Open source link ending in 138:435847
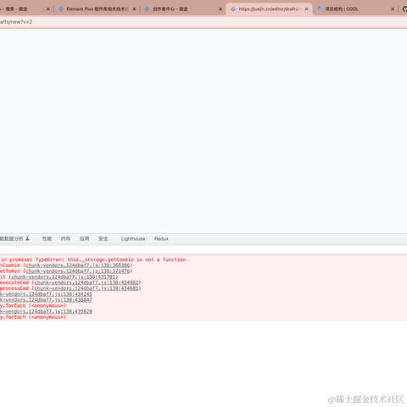Screen dimensions: 407x407 coord(46,300)
